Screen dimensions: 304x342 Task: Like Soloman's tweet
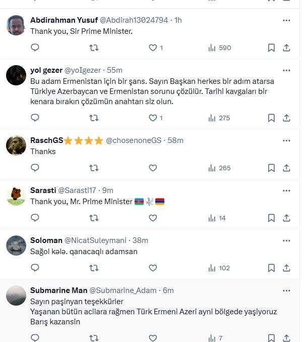tap(153, 268)
